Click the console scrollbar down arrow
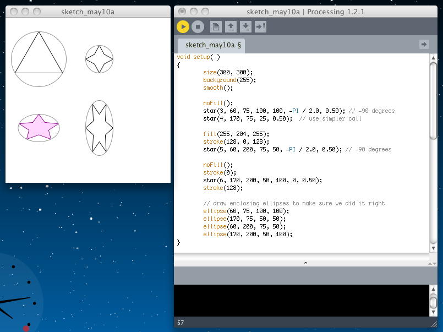The height and width of the screenshot is (332, 443). [434, 312]
